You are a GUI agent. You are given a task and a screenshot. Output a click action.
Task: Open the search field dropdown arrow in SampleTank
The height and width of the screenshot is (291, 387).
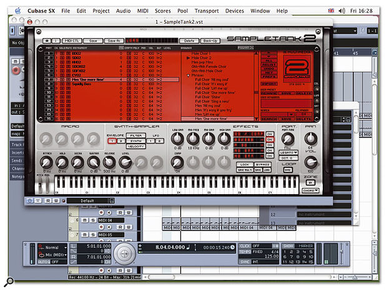[x=291, y=114]
